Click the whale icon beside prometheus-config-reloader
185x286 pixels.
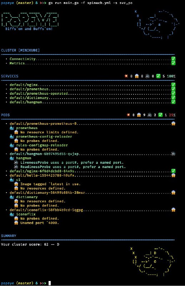coord(12,137)
